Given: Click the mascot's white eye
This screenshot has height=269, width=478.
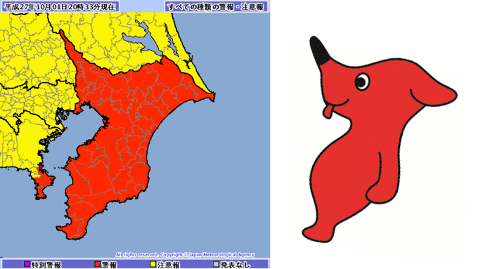Looking at the screenshot, I should (x=362, y=81).
